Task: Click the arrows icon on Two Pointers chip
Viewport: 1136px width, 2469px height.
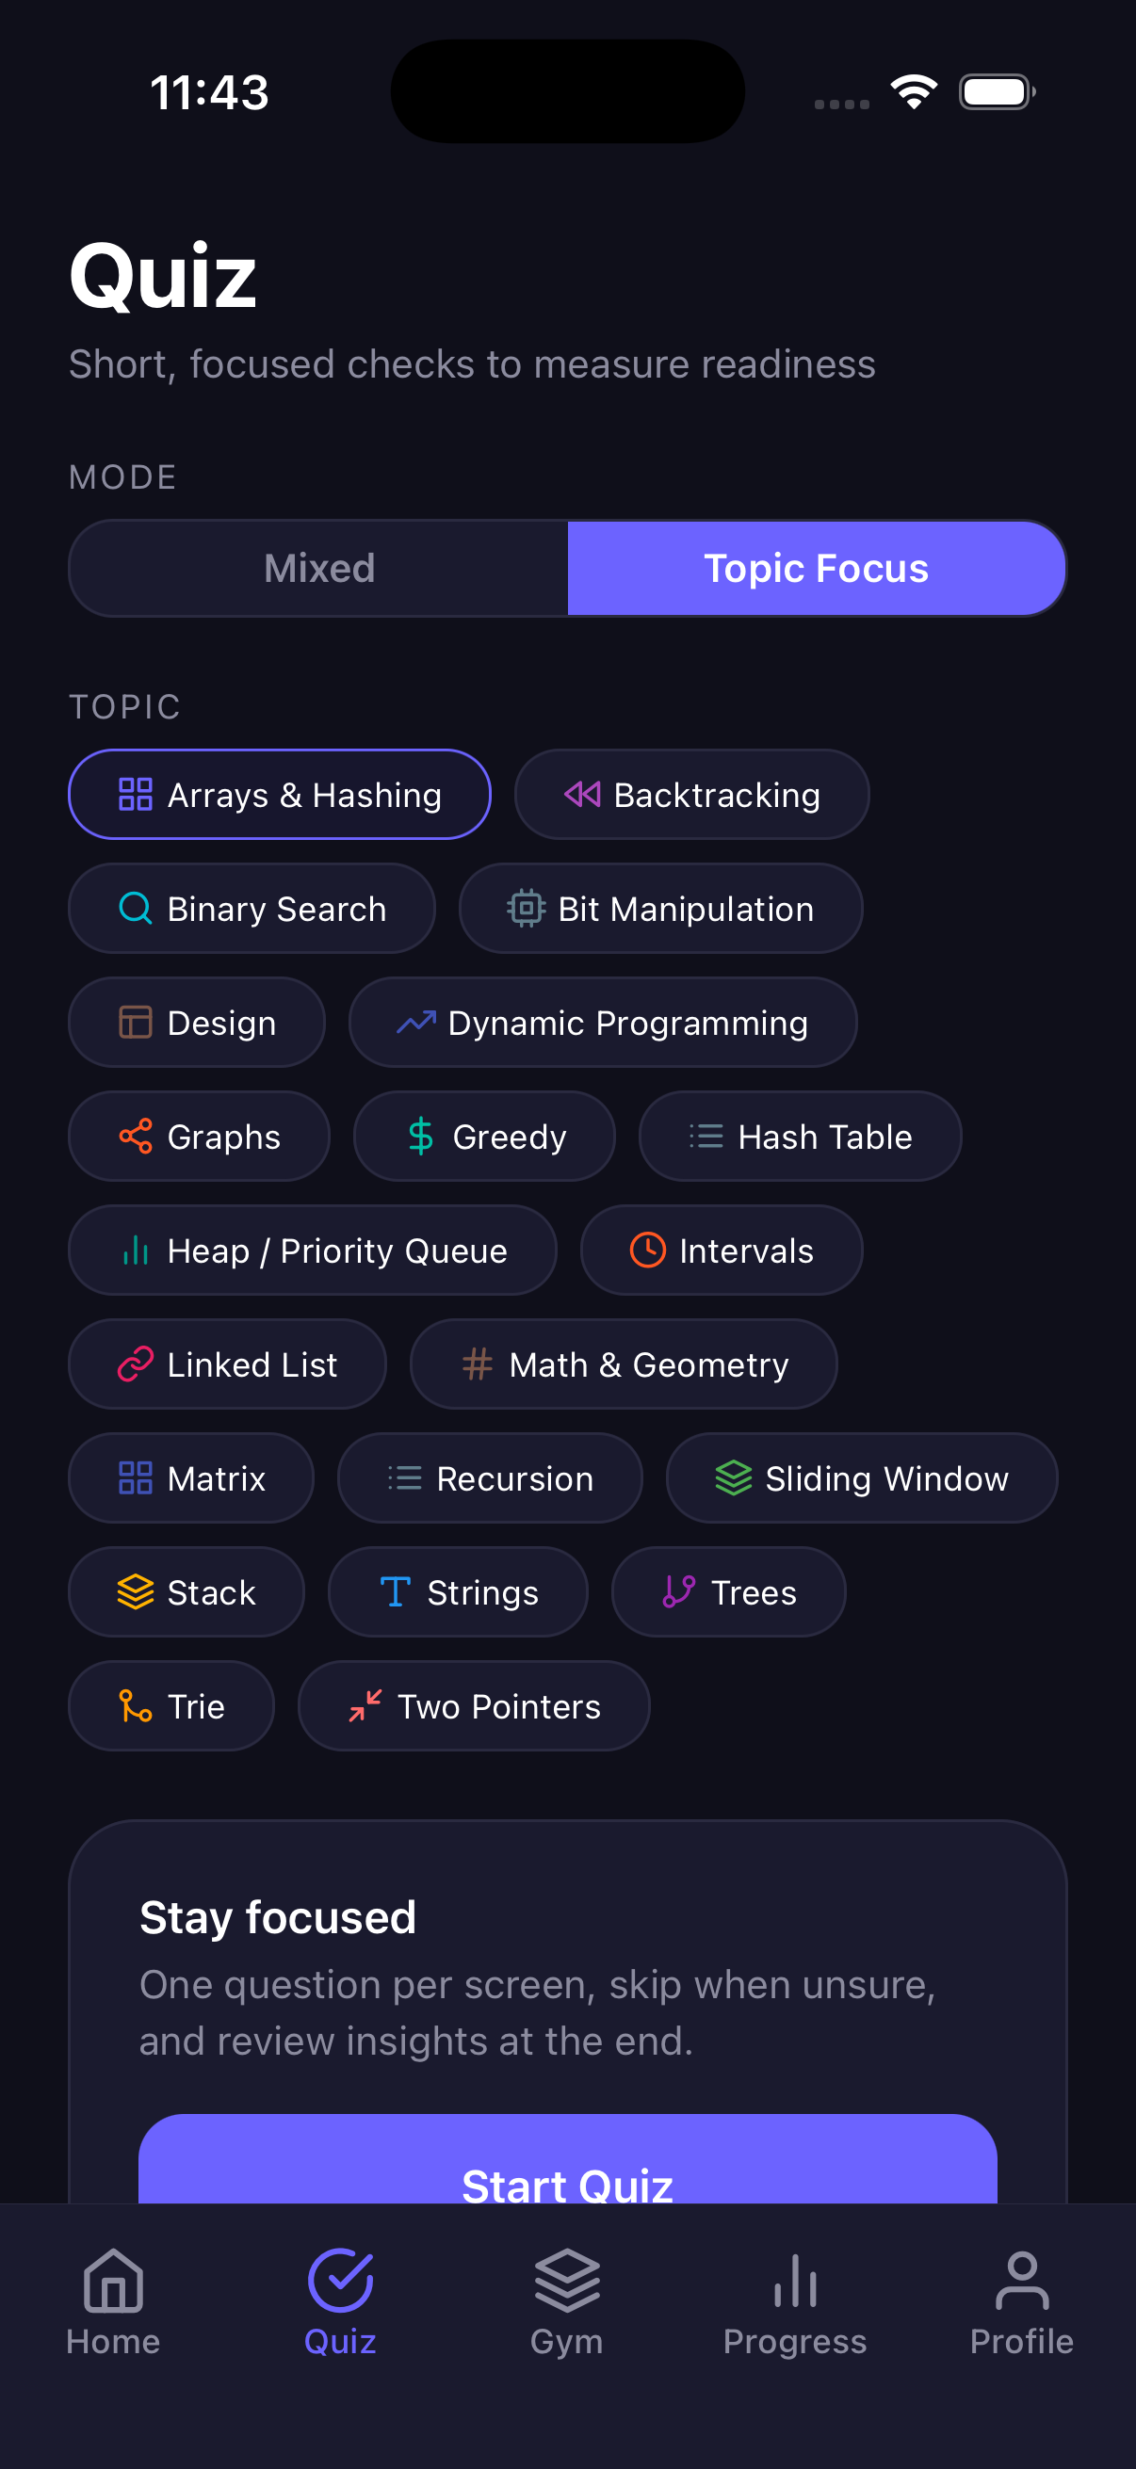Action: pyautogui.click(x=365, y=1706)
